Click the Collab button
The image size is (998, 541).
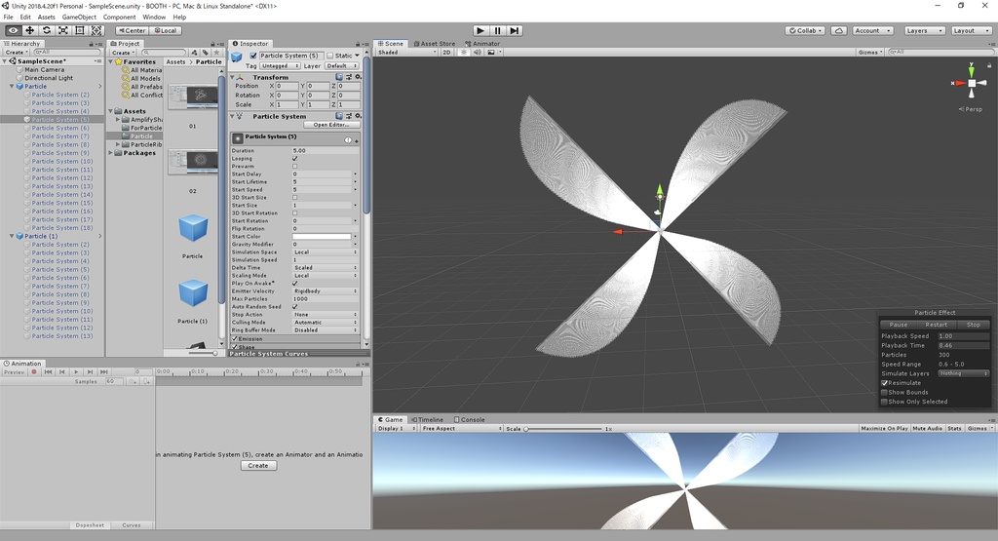click(x=805, y=30)
